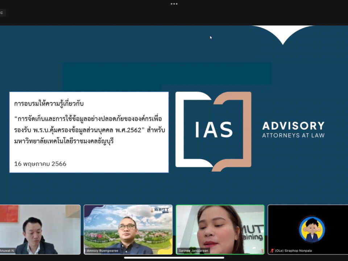Select Siraphop Nonpala's participant tile
The height and width of the screenshot is (261, 348).
(x=308, y=229)
